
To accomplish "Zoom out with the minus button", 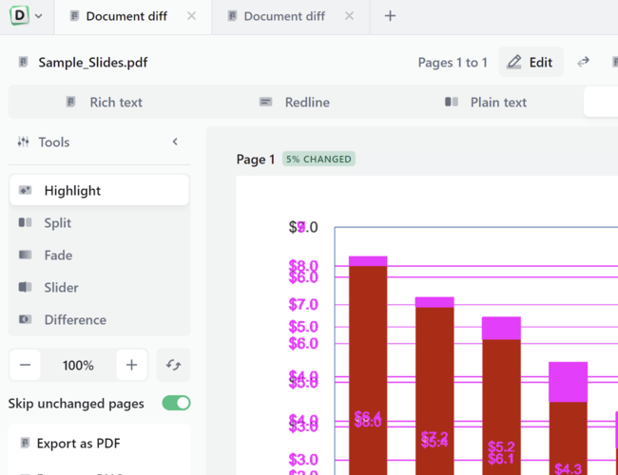I will point(26,365).
